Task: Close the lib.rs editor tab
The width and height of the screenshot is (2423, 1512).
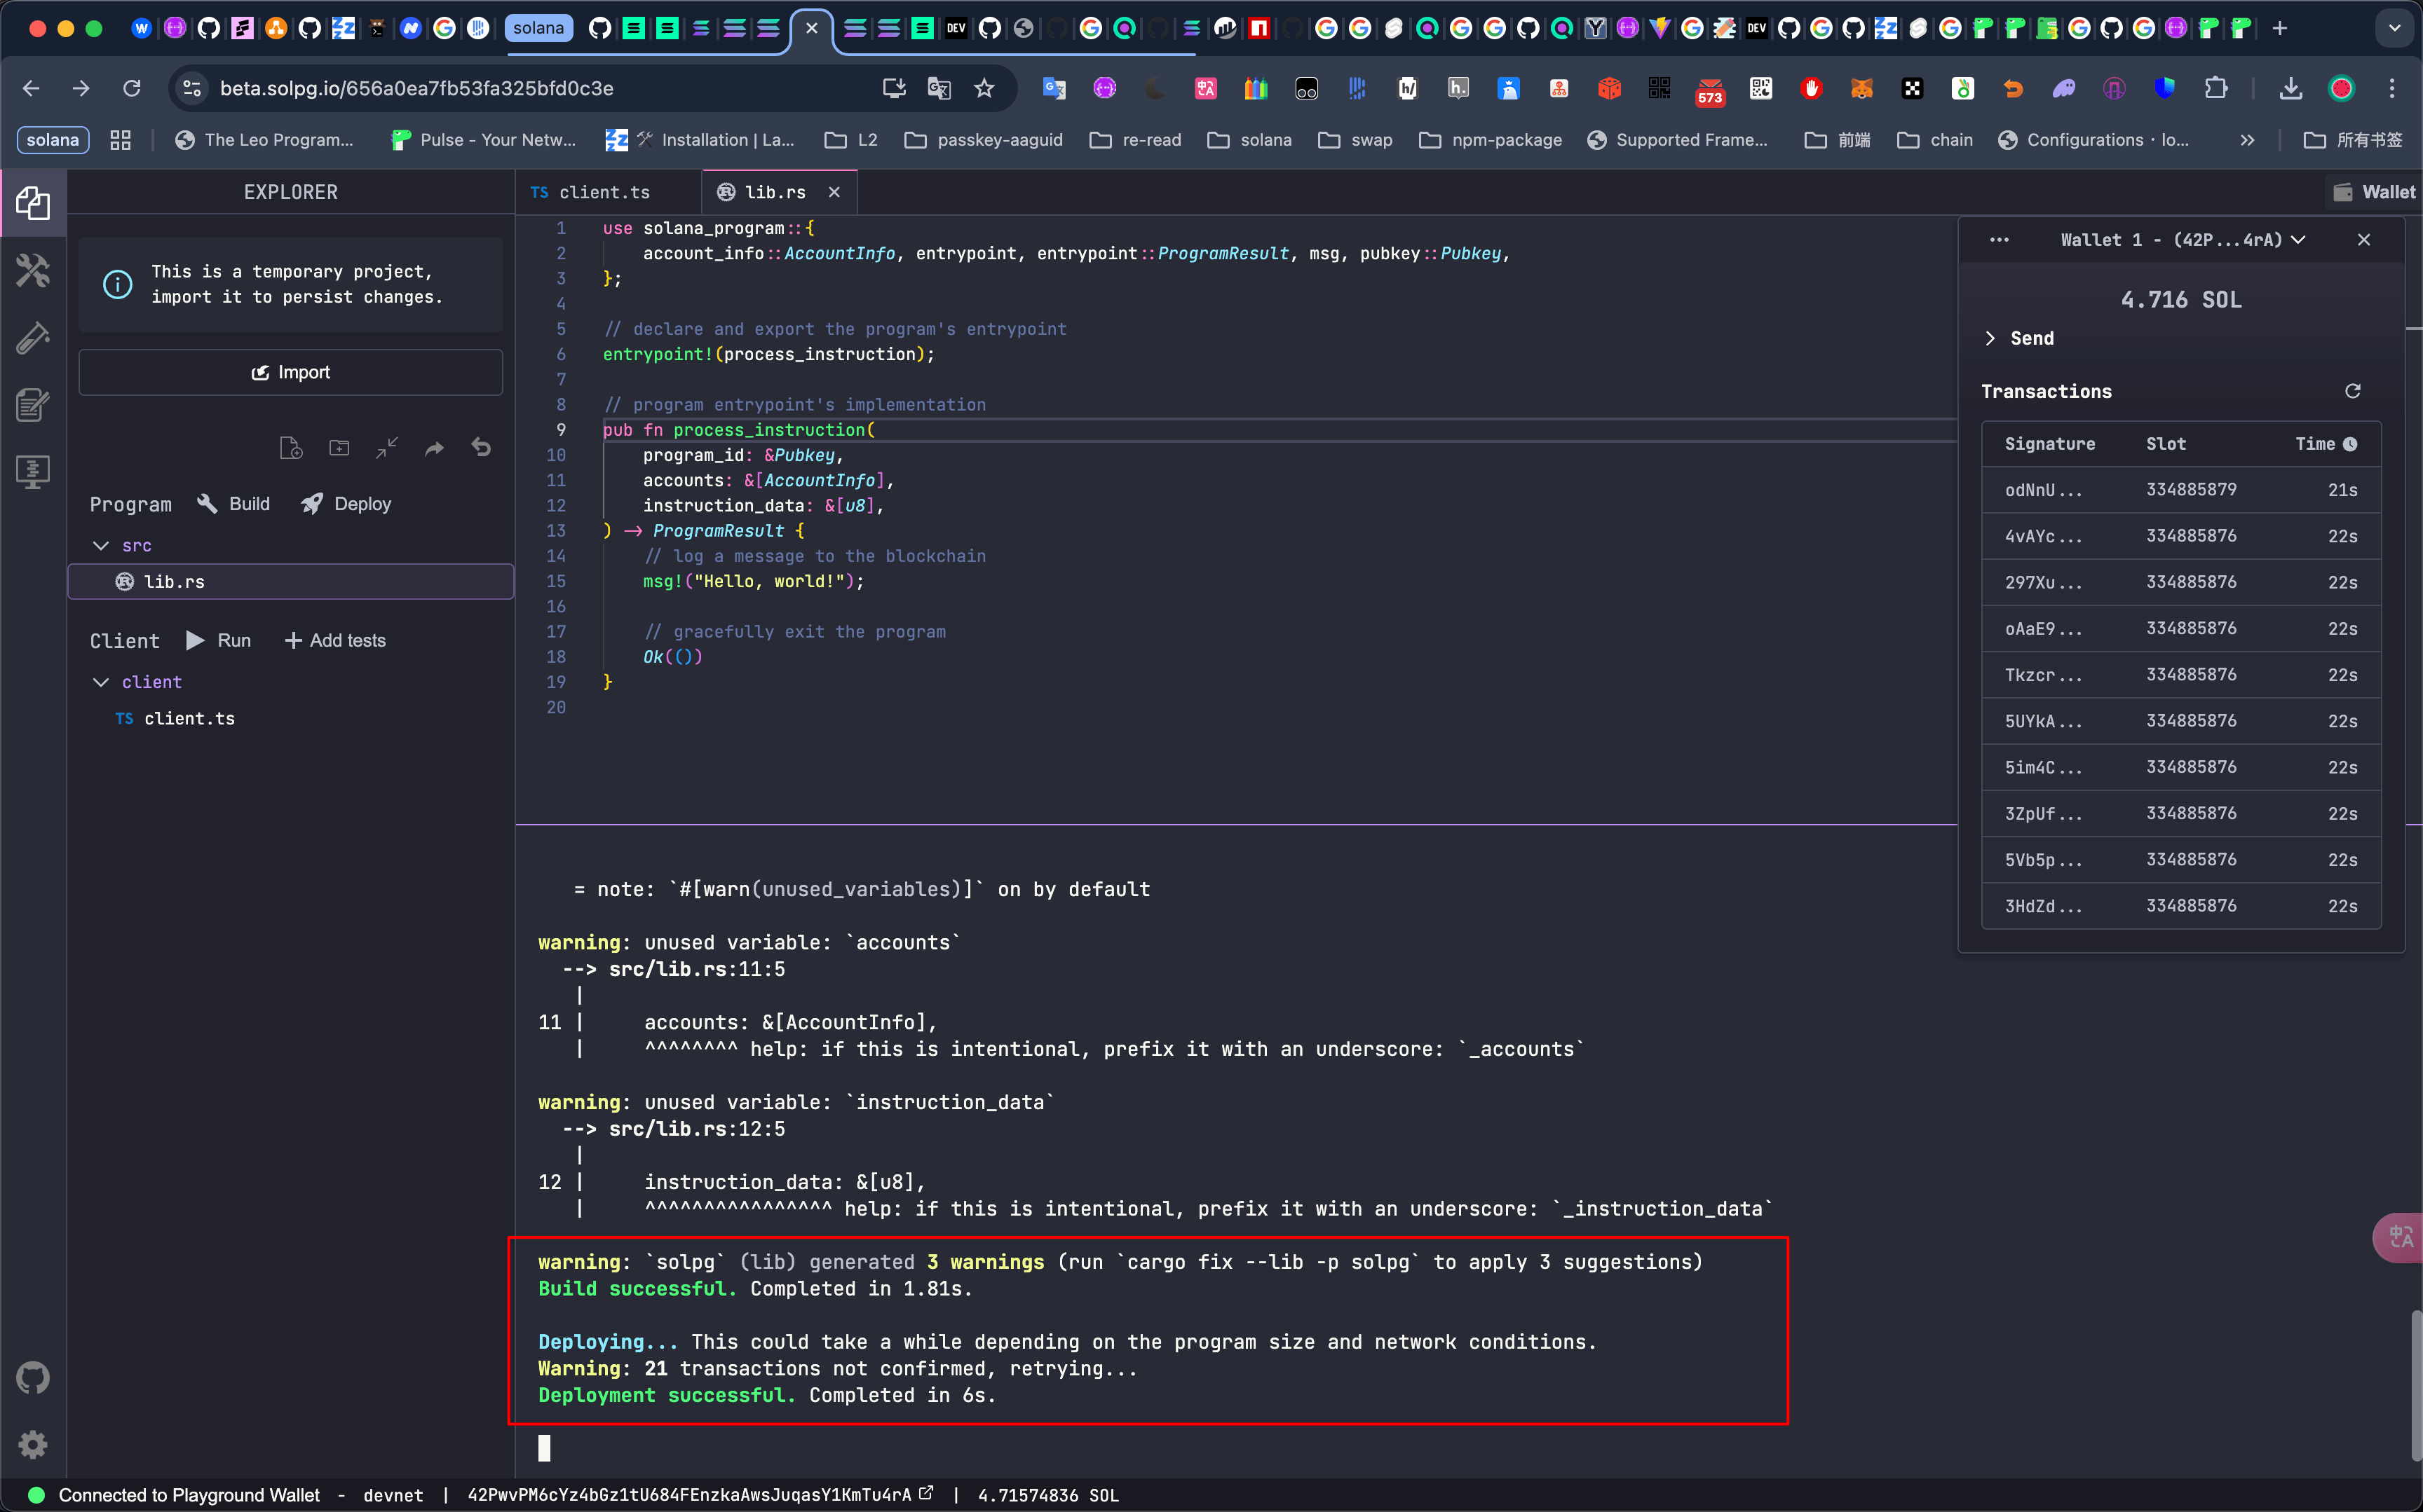Action: click(834, 192)
